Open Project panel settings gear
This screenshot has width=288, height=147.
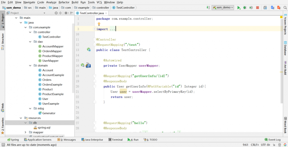66,13
